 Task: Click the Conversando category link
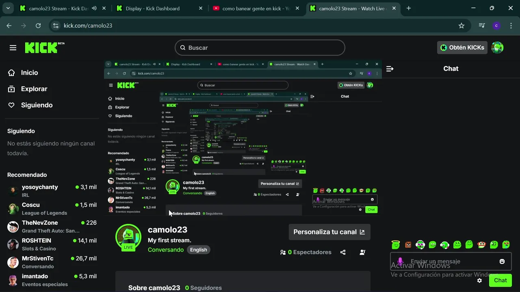point(166,250)
